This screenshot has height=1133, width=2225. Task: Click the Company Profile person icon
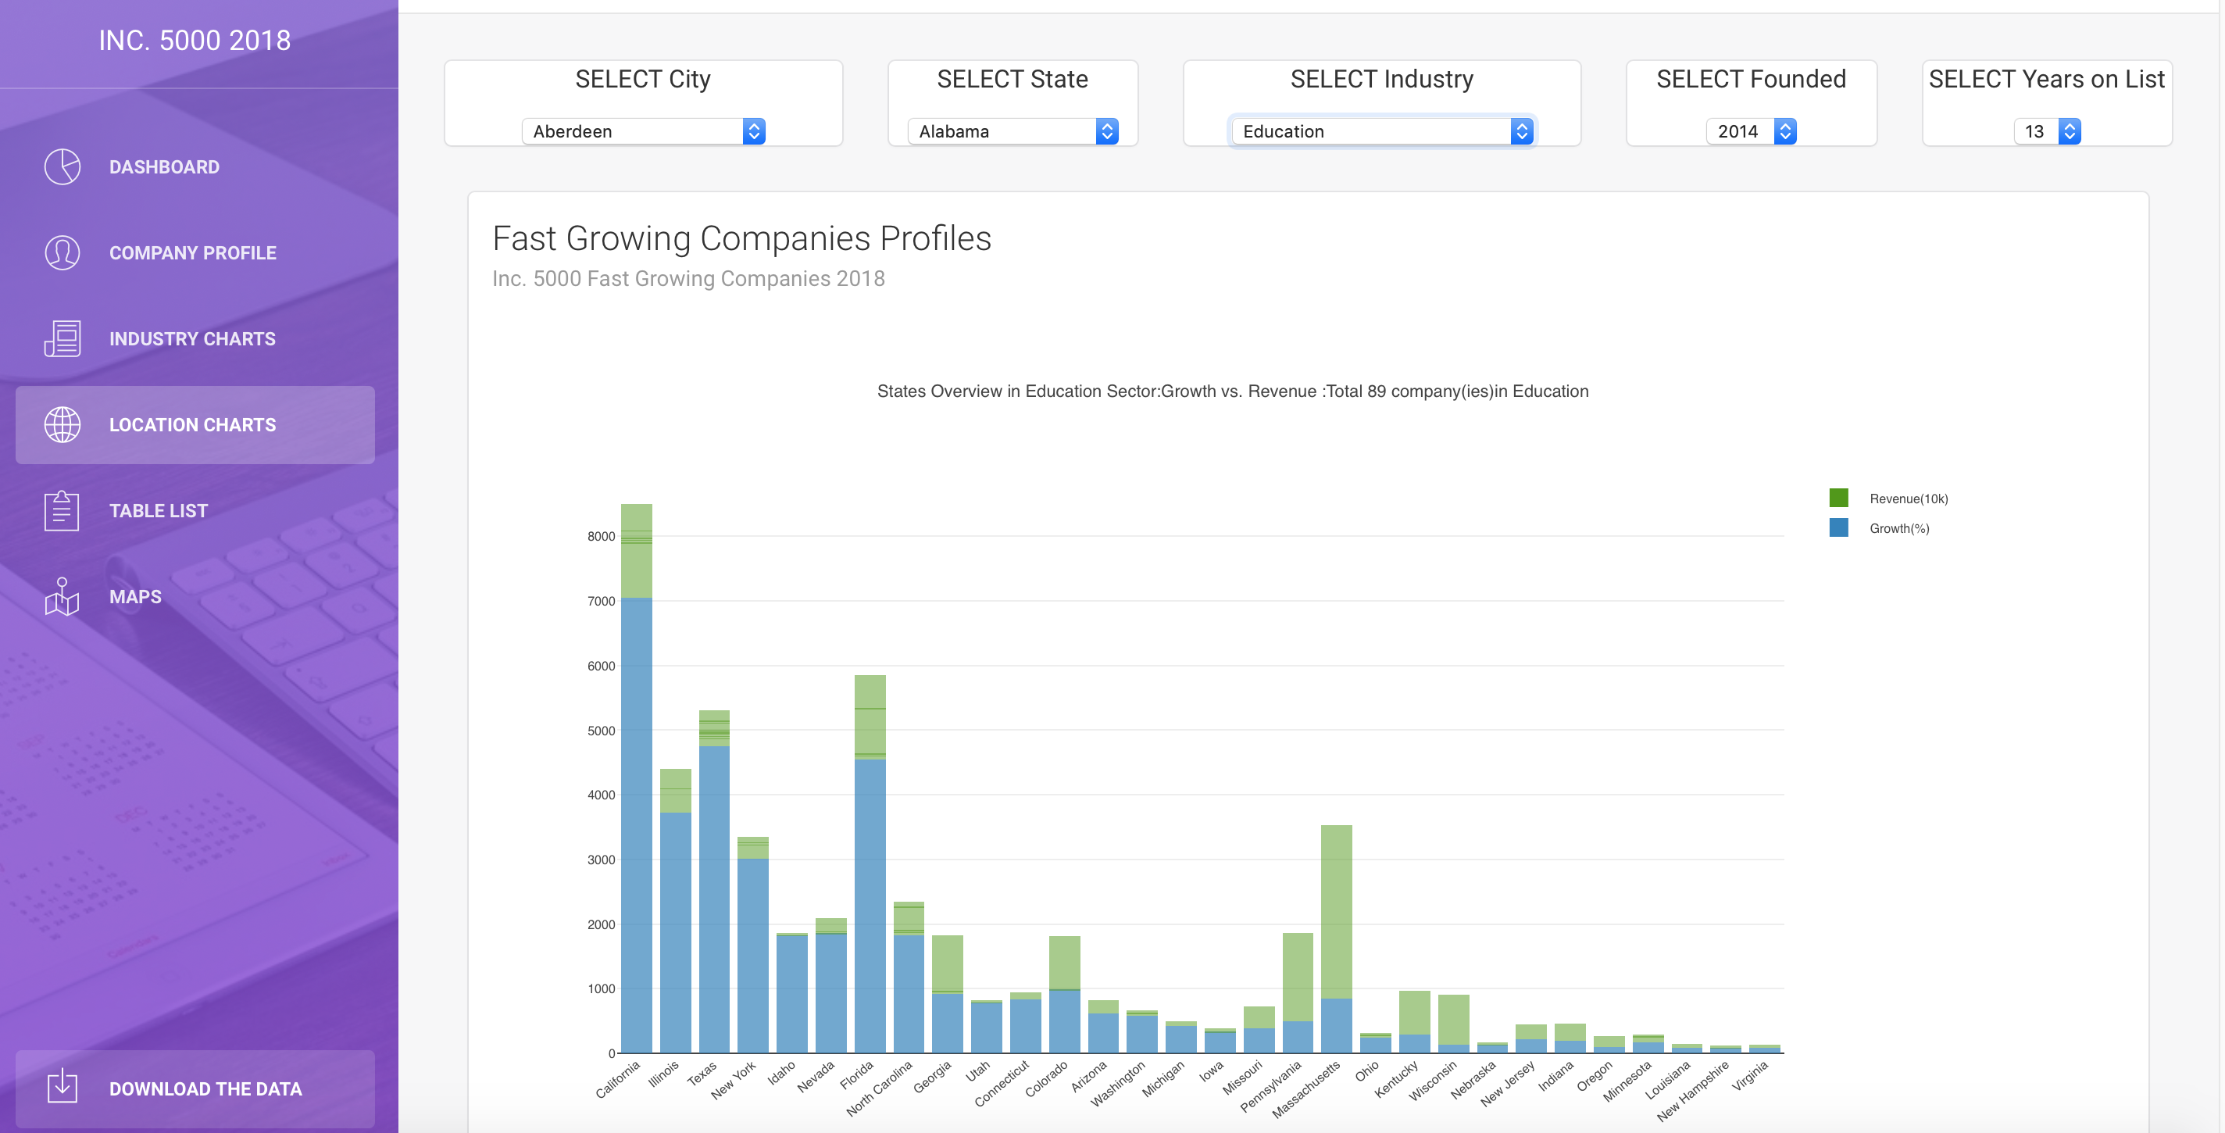[x=62, y=253]
